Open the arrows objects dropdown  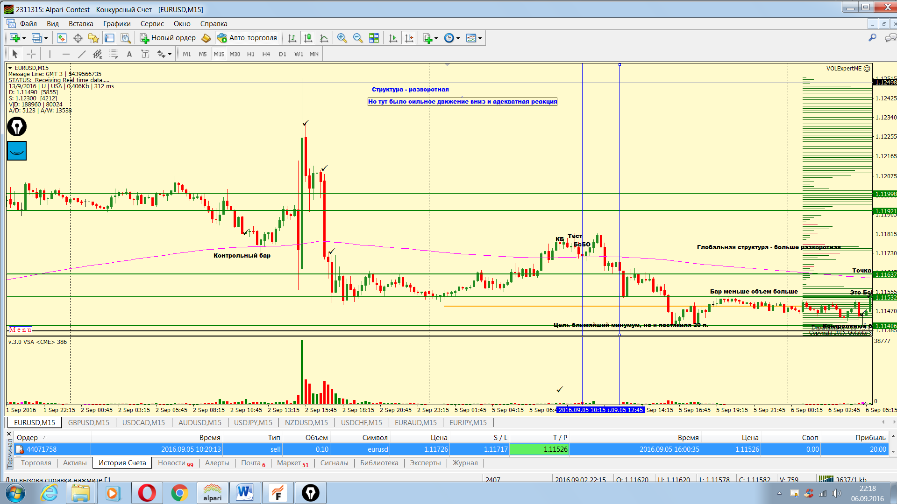pos(170,54)
